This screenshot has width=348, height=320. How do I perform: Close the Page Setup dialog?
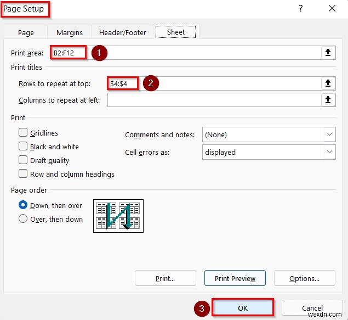[x=332, y=8]
